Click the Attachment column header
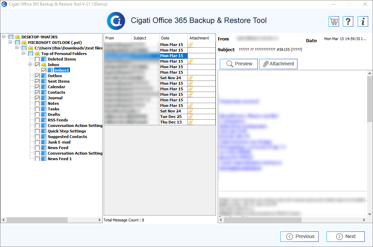The width and height of the screenshot is (373, 247). pos(201,38)
